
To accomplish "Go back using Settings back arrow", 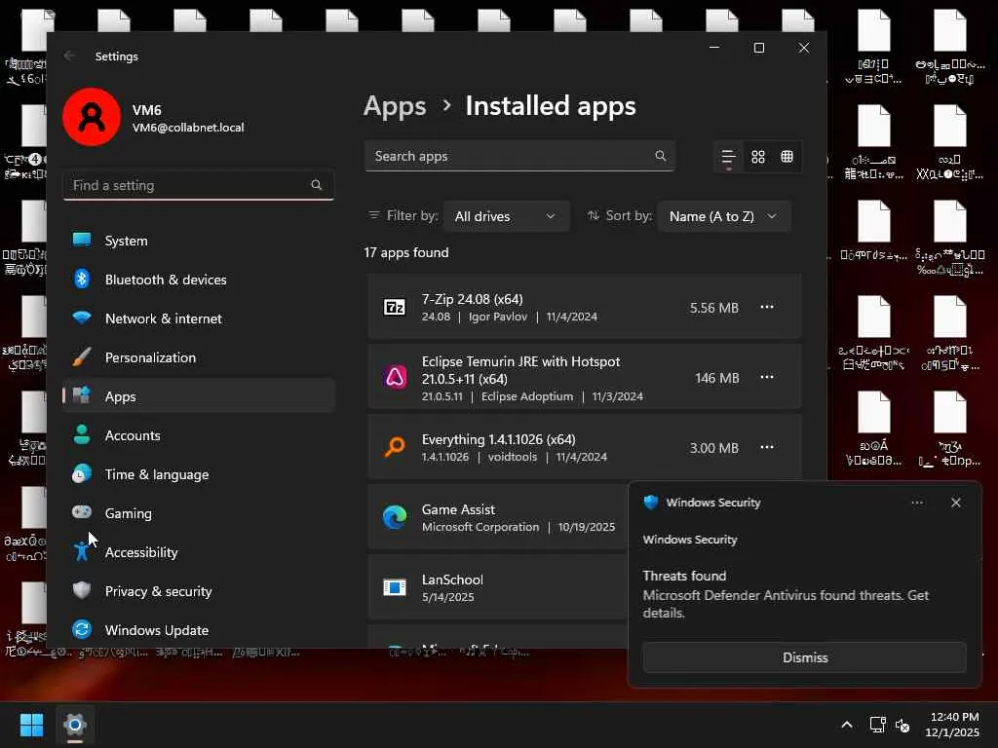I will (x=69, y=56).
